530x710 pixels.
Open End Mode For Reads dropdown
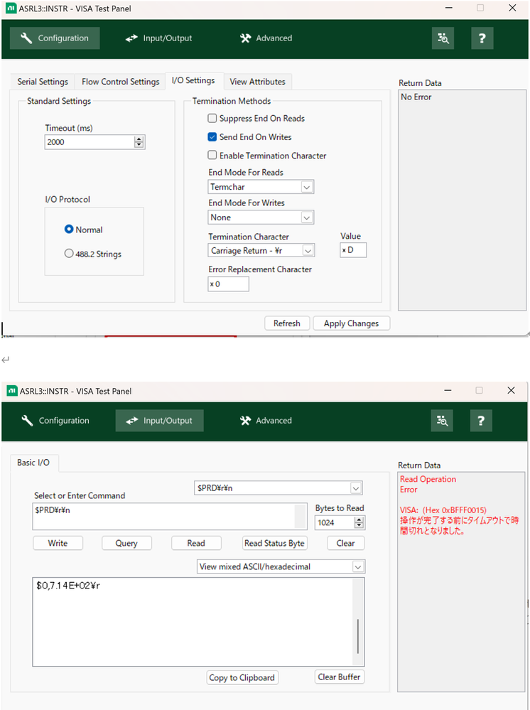coord(261,187)
